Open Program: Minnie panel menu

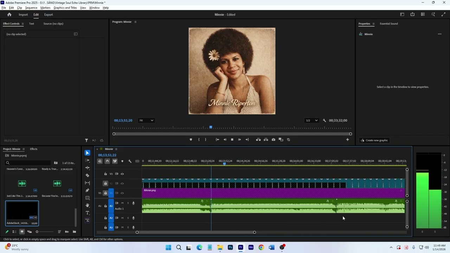[x=135, y=22]
